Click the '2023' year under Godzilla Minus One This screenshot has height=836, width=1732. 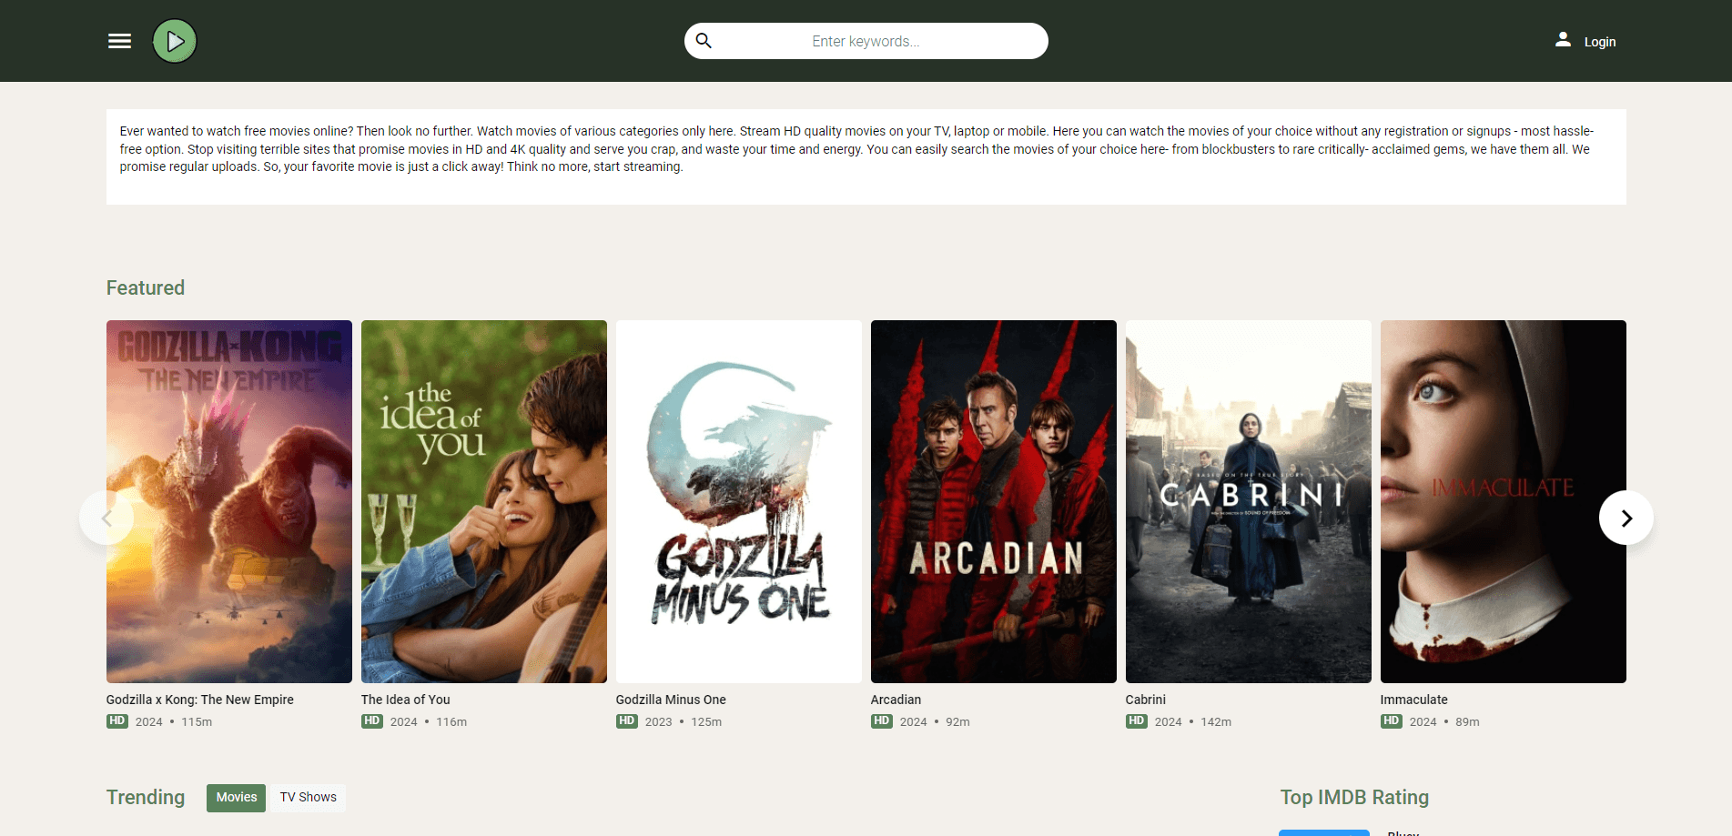point(659,722)
